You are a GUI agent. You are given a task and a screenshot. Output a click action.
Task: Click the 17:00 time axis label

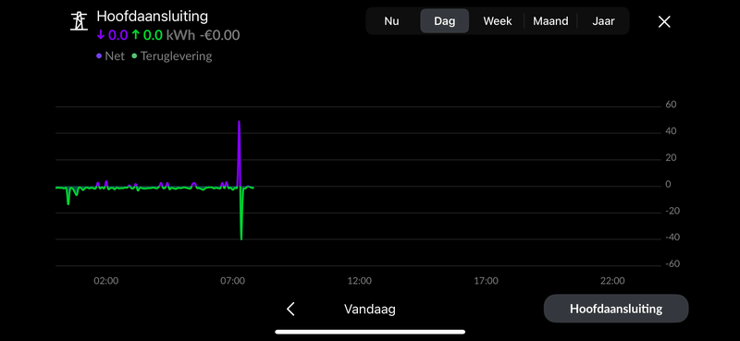pyautogui.click(x=487, y=281)
